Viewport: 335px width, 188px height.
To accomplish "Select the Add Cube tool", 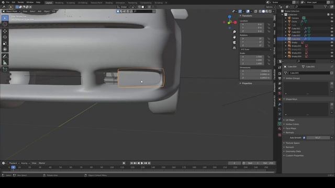I will 5,69.
